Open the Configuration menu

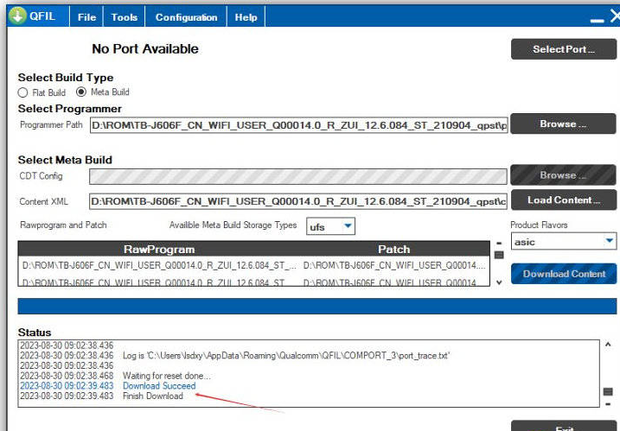(x=186, y=17)
